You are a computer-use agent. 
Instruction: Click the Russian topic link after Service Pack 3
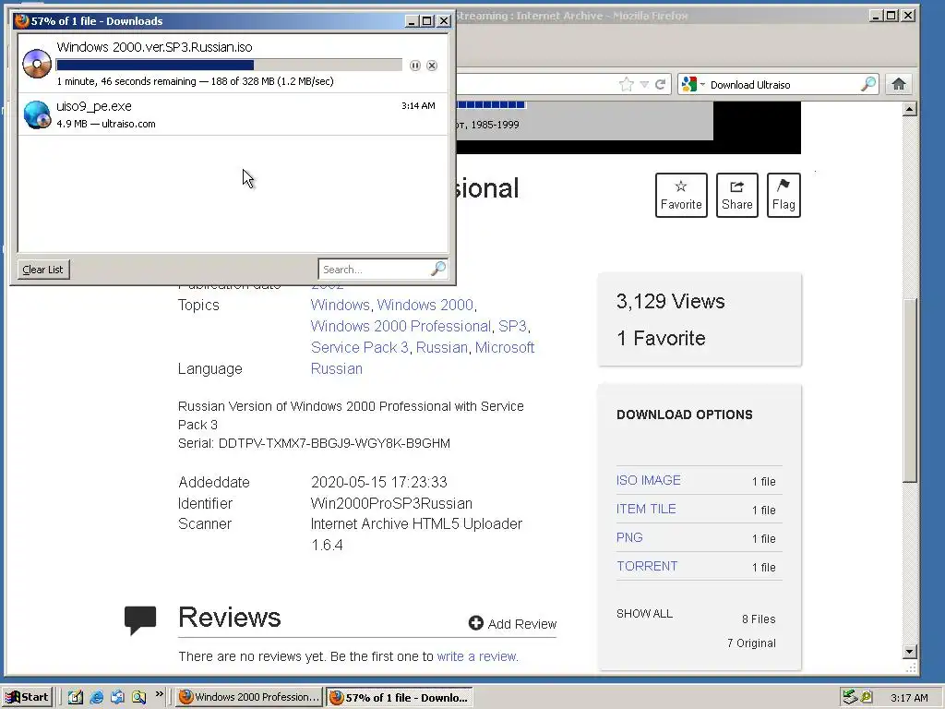tap(442, 348)
